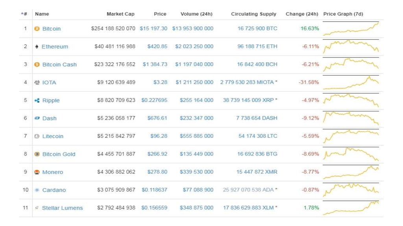Click the IOTA logo icon

37,83
